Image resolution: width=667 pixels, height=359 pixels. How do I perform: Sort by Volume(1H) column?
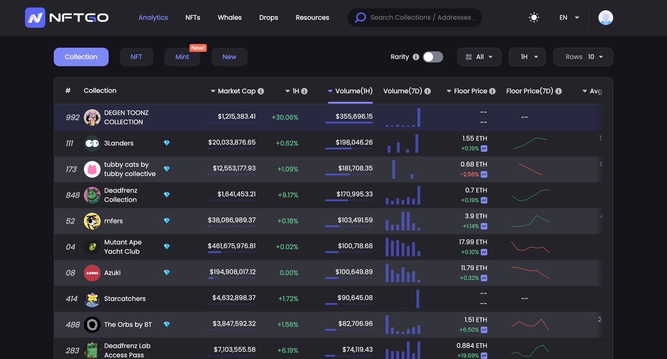(x=350, y=91)
